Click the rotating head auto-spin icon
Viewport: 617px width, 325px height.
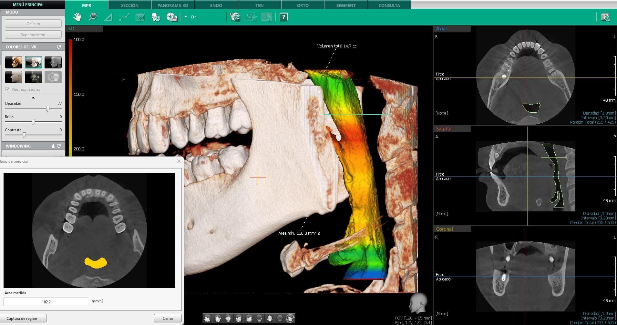(290, 319)
